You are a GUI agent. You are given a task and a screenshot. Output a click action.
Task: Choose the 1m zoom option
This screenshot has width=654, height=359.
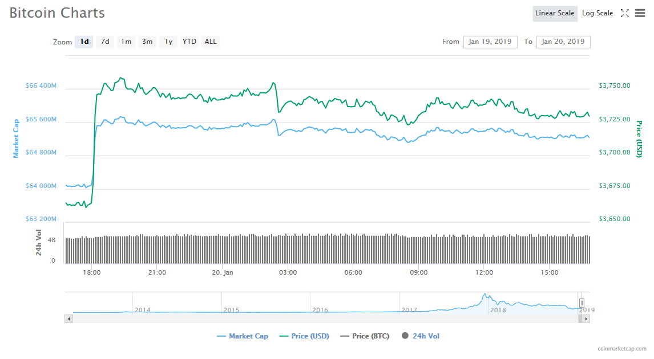coord(126,42)
